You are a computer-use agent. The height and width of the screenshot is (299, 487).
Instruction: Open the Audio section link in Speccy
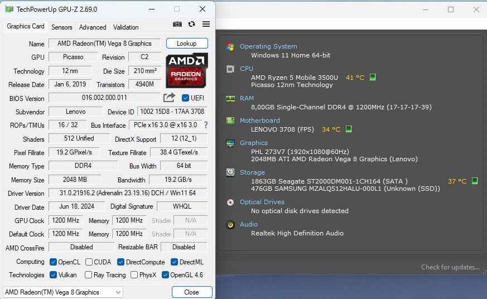coord(248,224)
